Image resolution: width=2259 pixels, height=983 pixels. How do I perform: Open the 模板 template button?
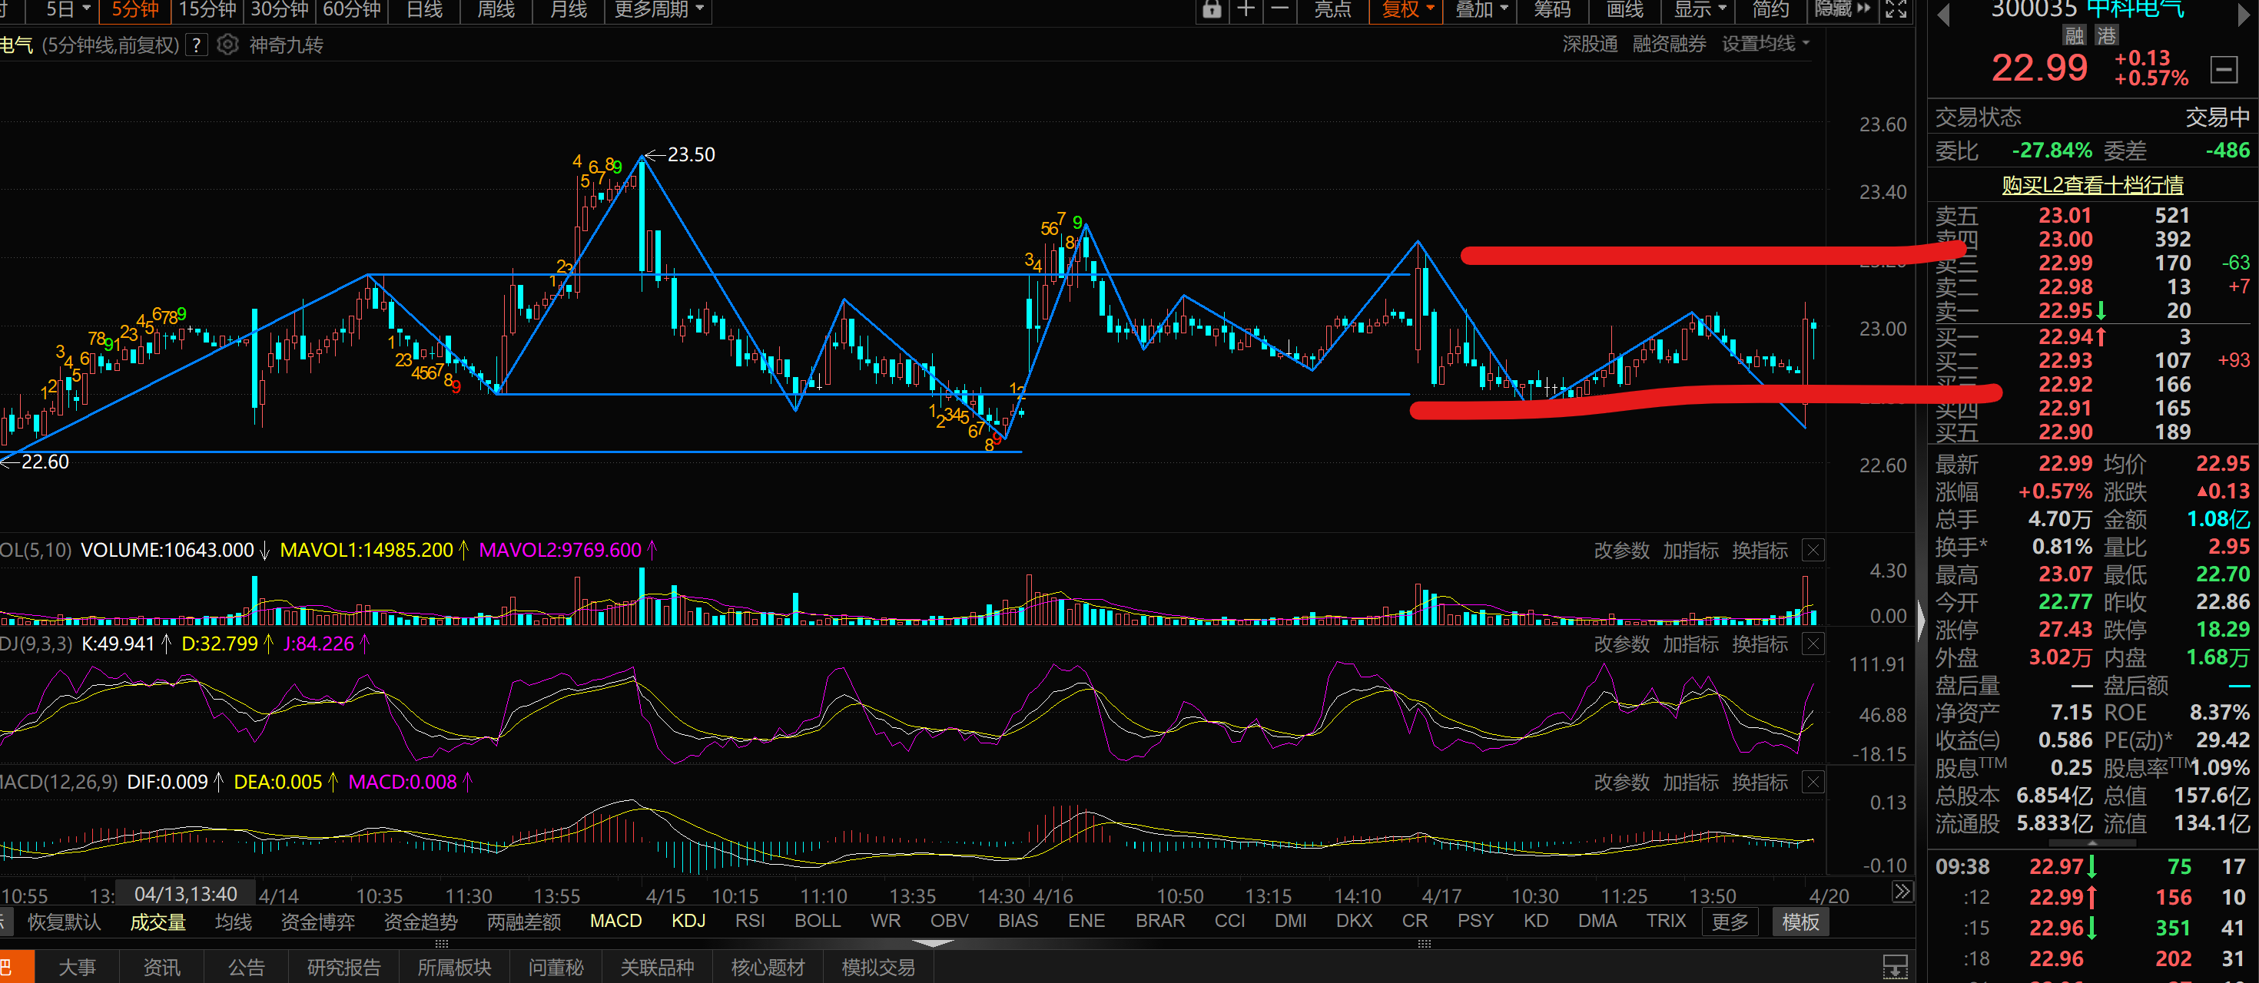(1800, 922)
